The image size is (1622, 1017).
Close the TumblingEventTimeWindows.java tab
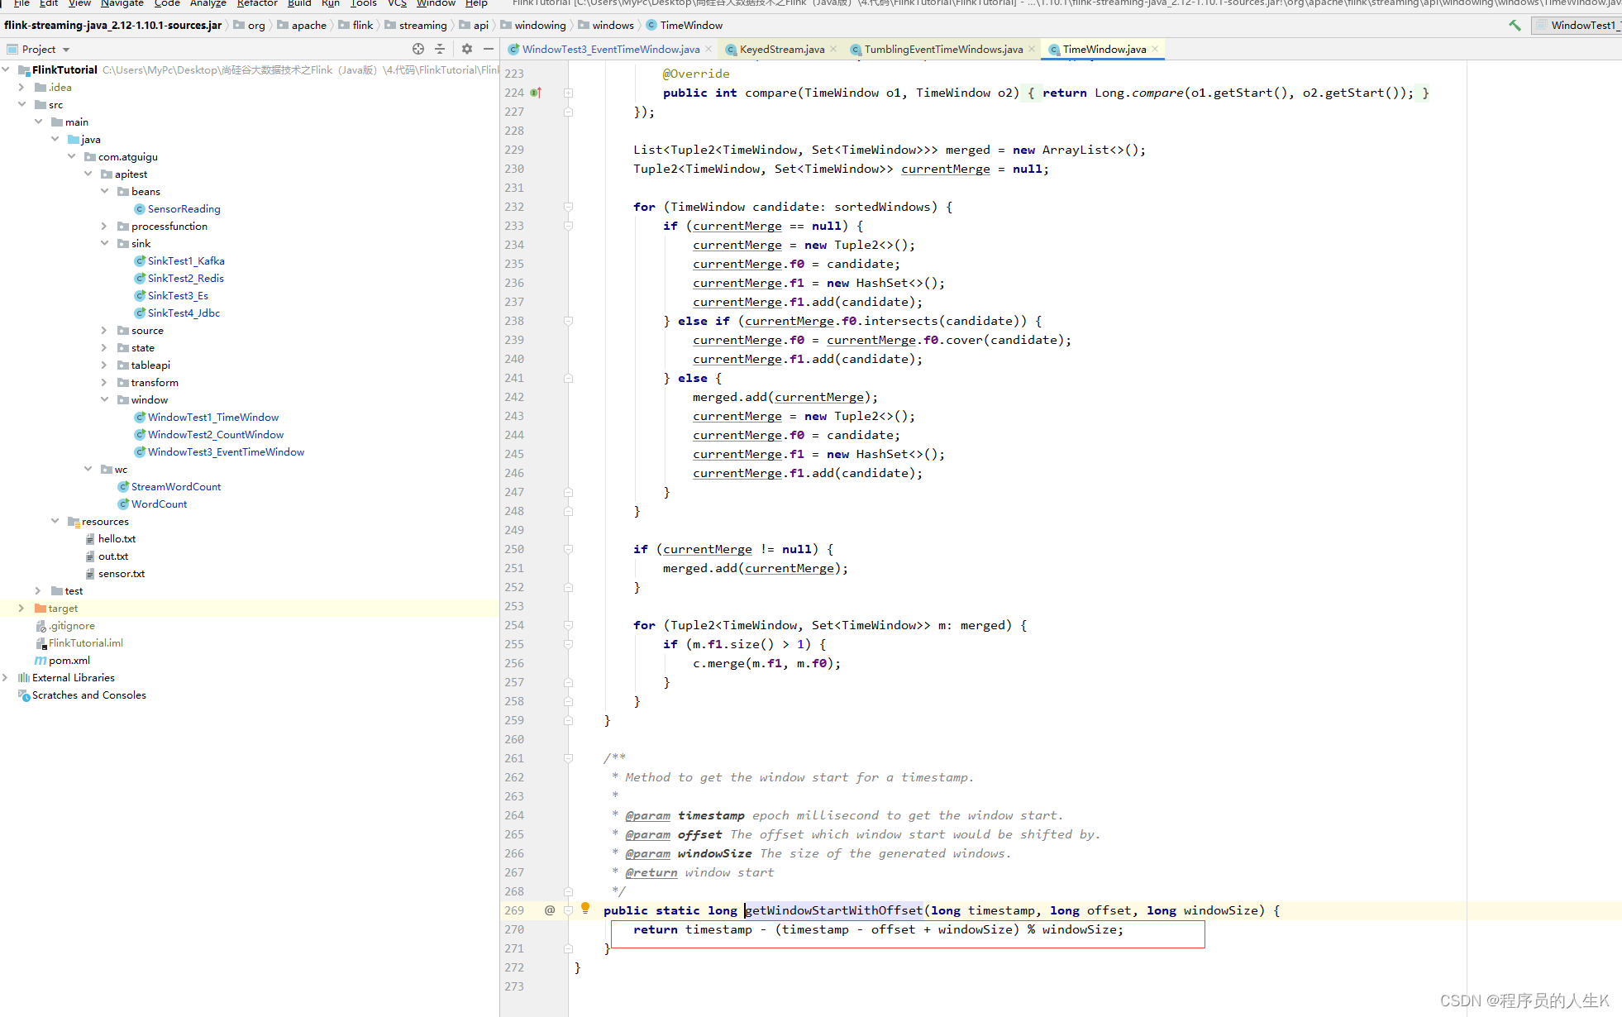point(1032,50)
